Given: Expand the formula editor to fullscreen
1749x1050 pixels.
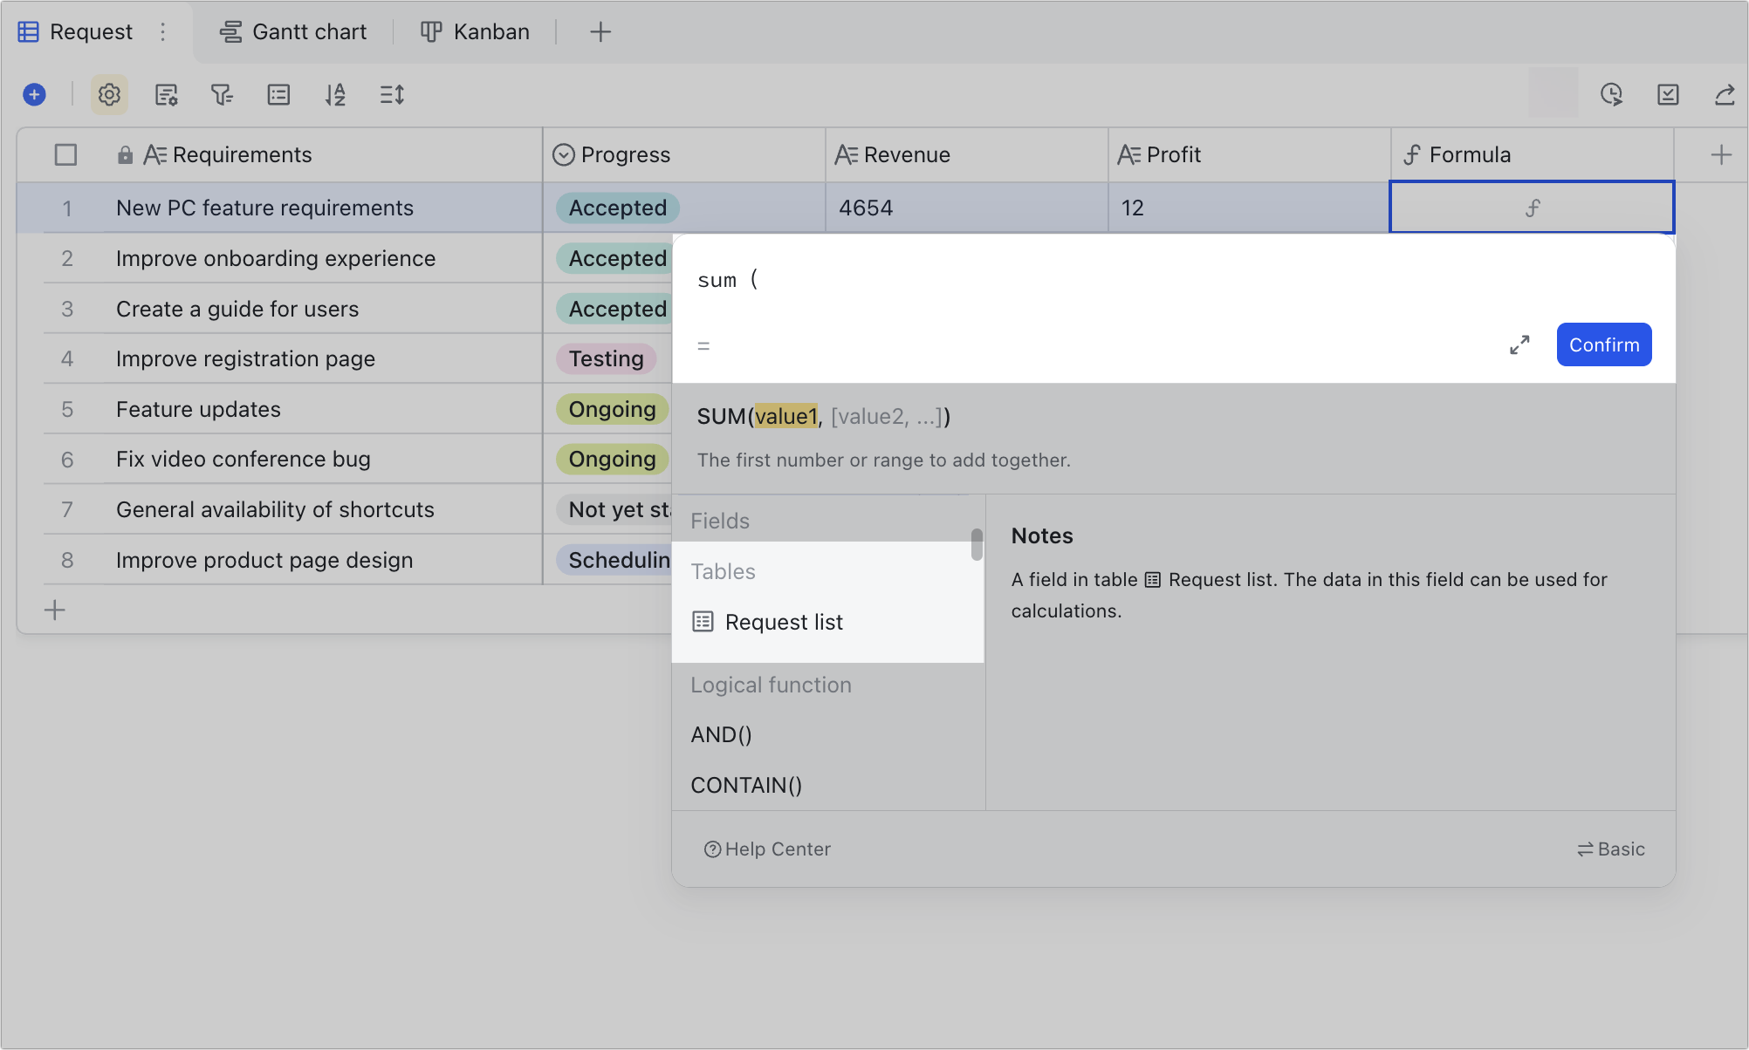Looking at the screenshot, I should [1519, 344].
